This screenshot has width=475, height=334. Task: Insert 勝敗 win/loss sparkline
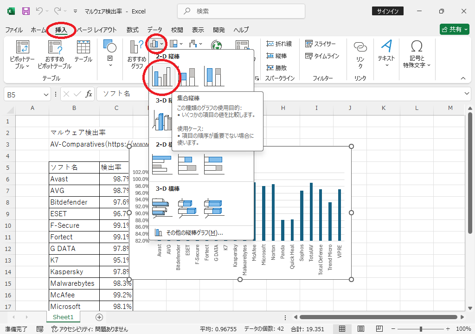point(276,68)
